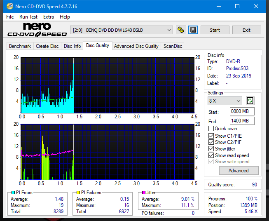Click the date 23 Sep 2019
The width and height of the screenshot is (269, 221).
point(239,76)
